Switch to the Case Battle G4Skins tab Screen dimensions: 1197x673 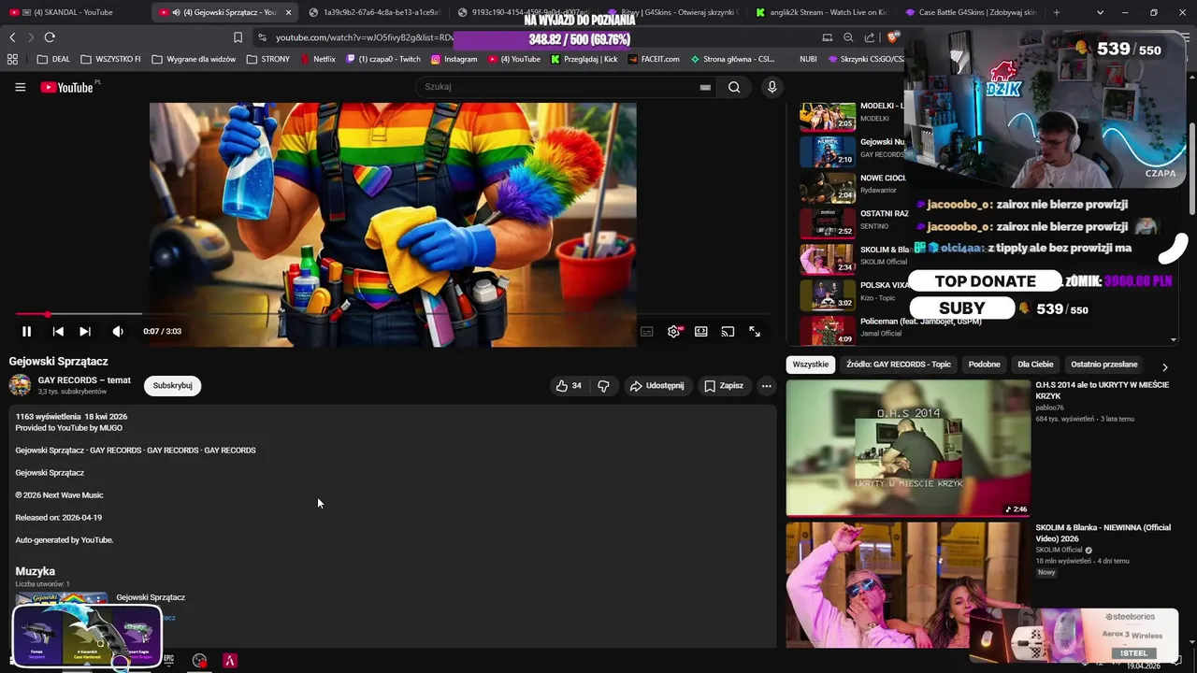point(973,12)
